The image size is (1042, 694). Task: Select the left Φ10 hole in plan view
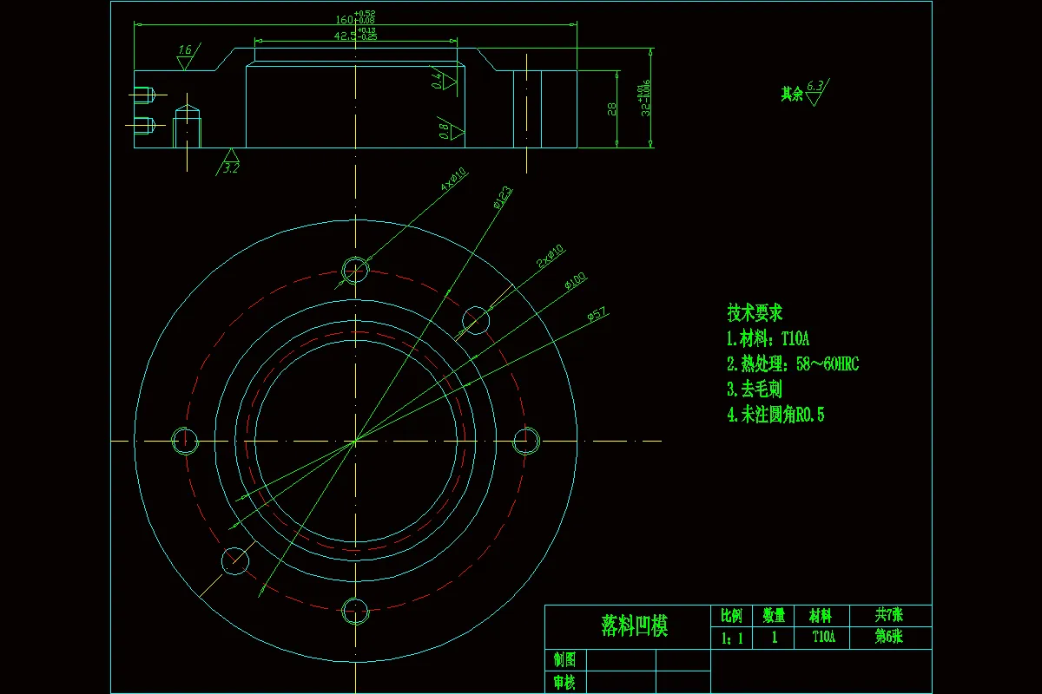point(184,441)
